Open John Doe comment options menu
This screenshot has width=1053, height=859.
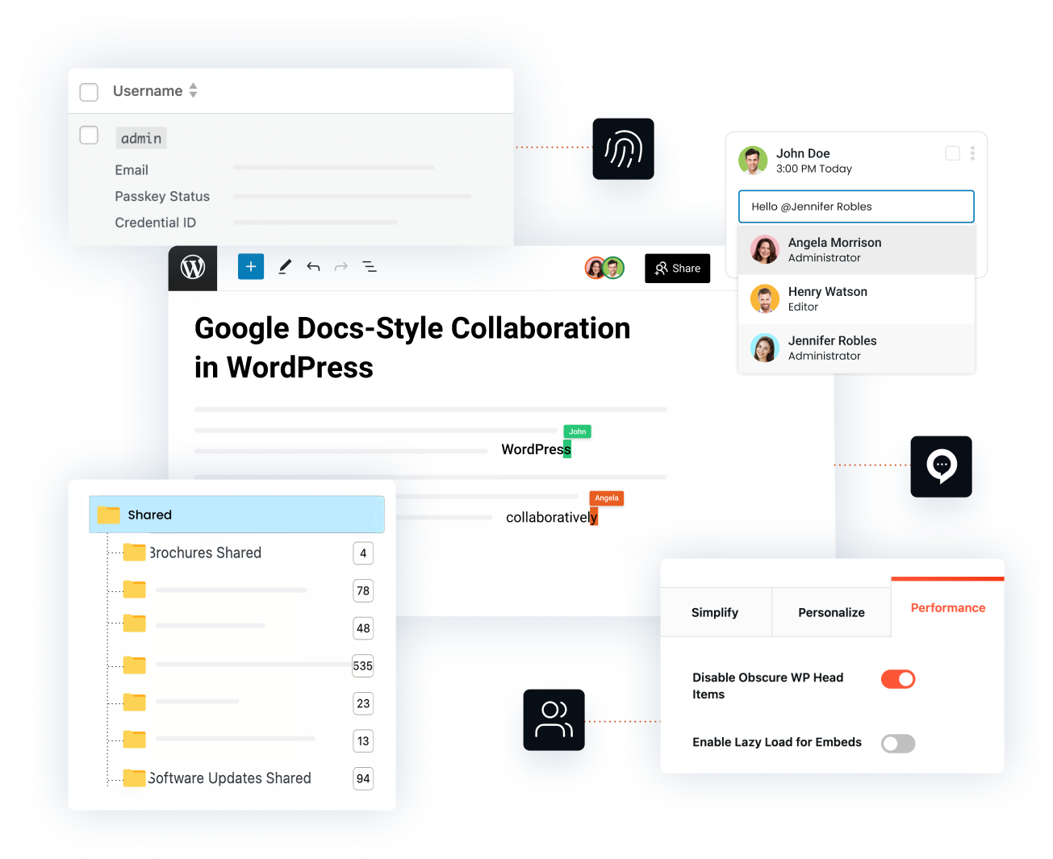tap(972, 153)
